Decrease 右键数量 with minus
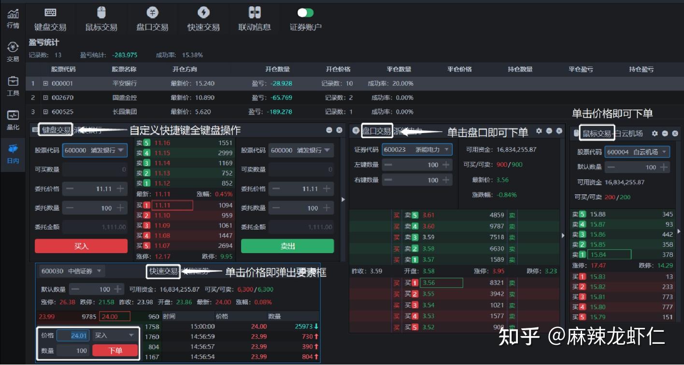The height and width of the screenshot is (365, 684). [x=388, y=180]
